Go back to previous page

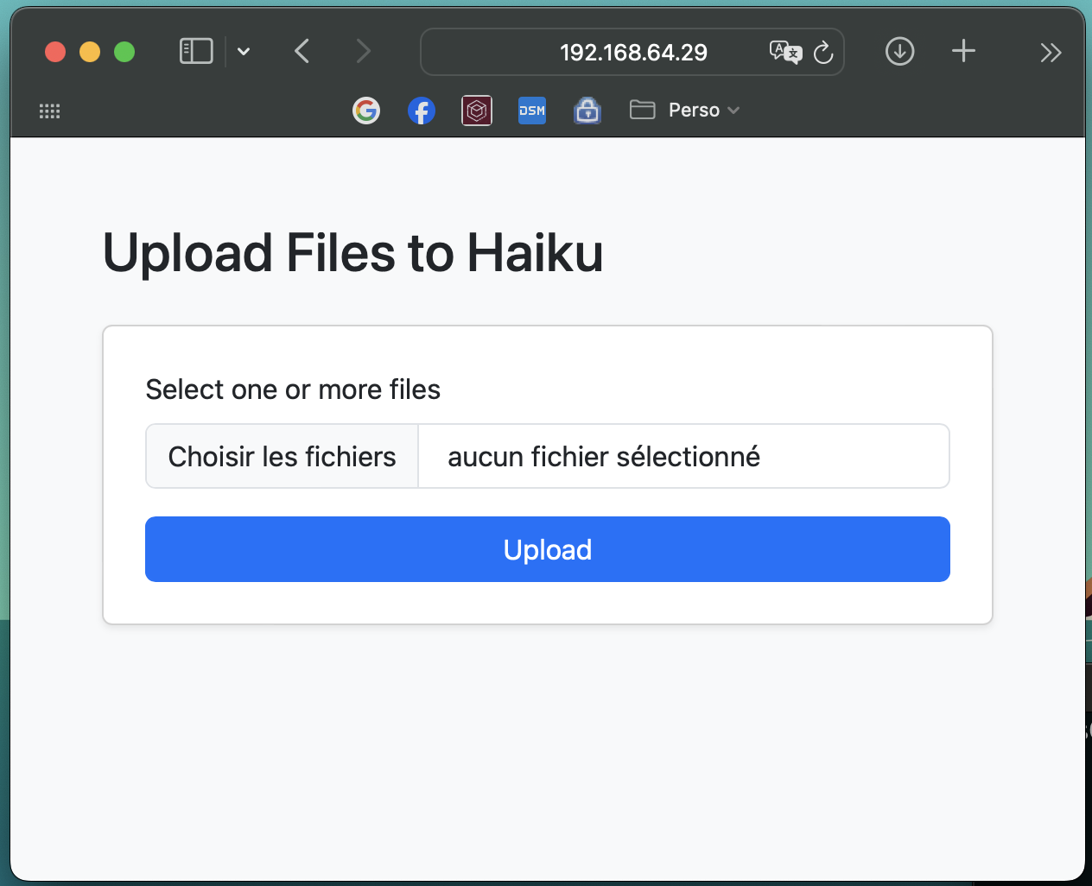coord(302,52)
